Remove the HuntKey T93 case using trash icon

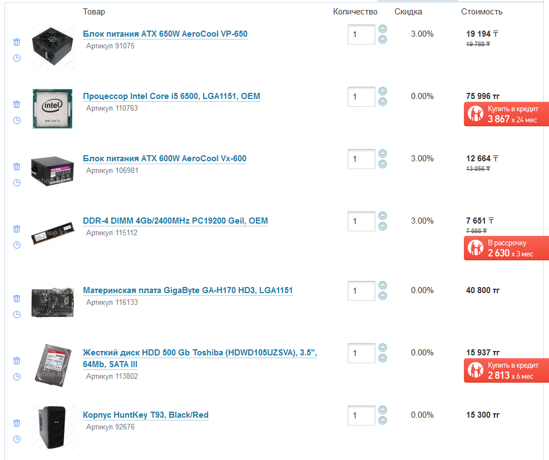[x=17, y=423]
